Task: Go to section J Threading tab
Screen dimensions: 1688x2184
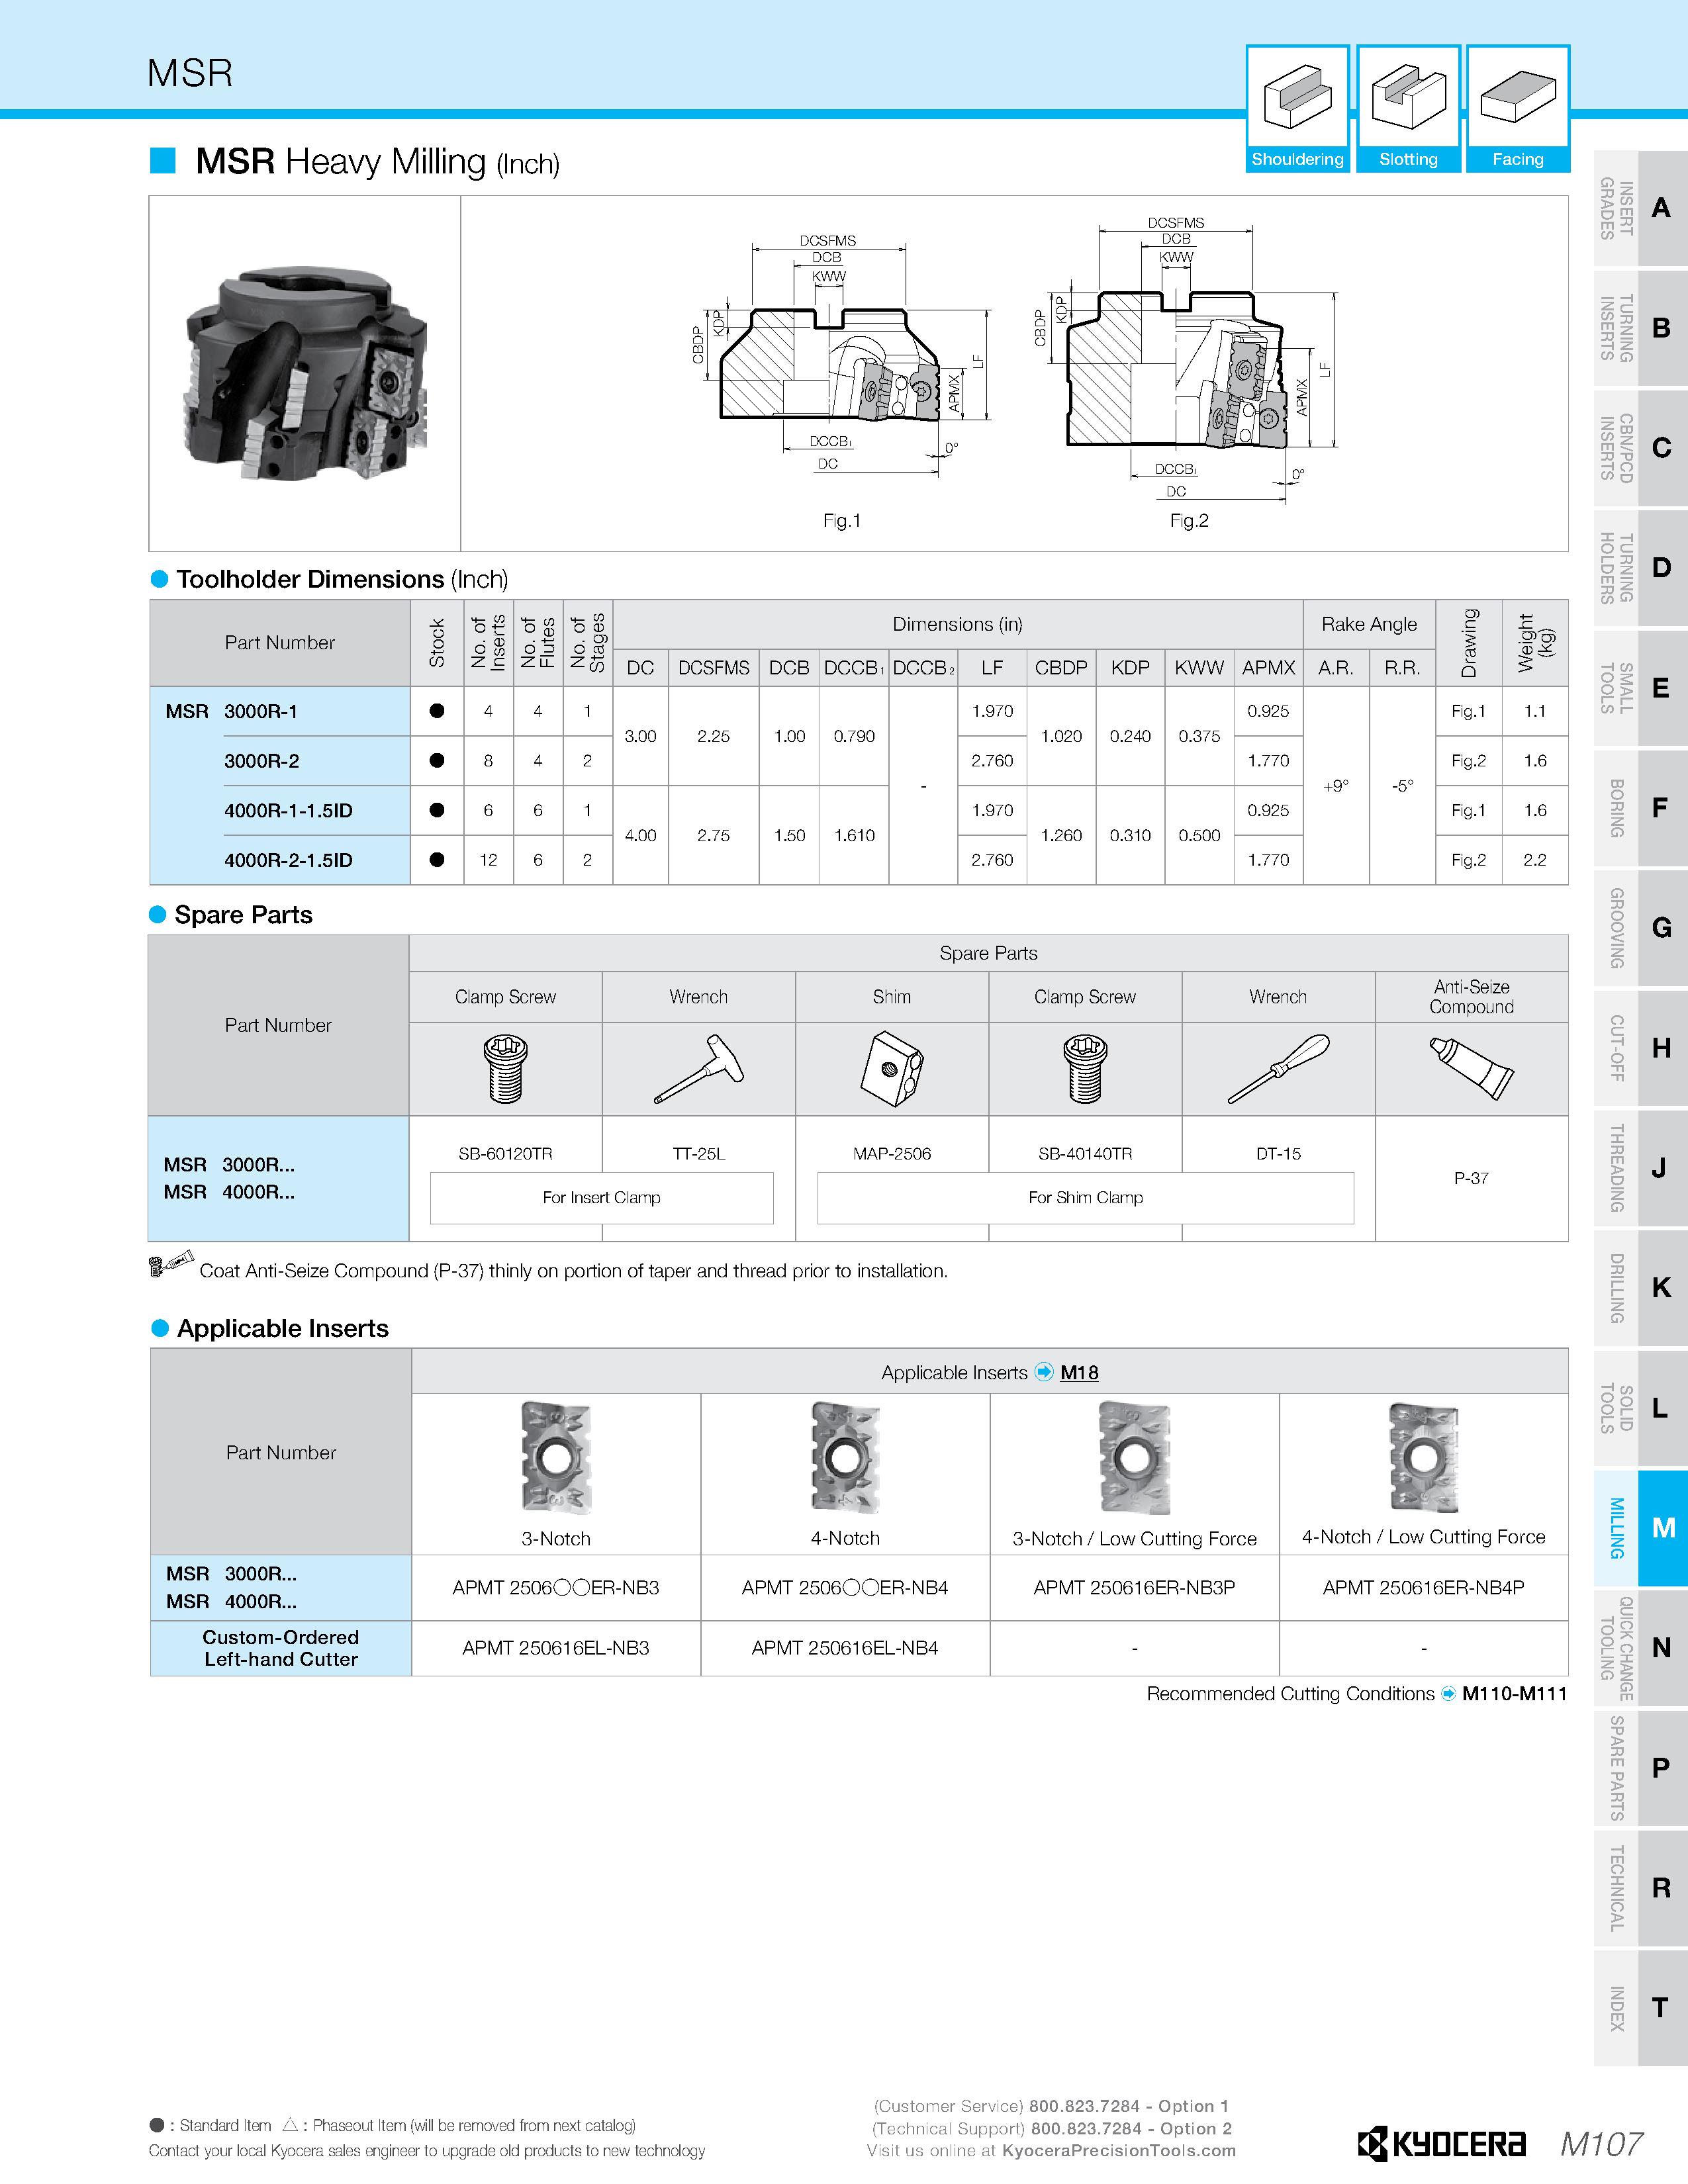Action: point(1640,1168)
